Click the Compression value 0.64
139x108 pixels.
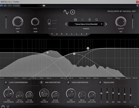9,100
